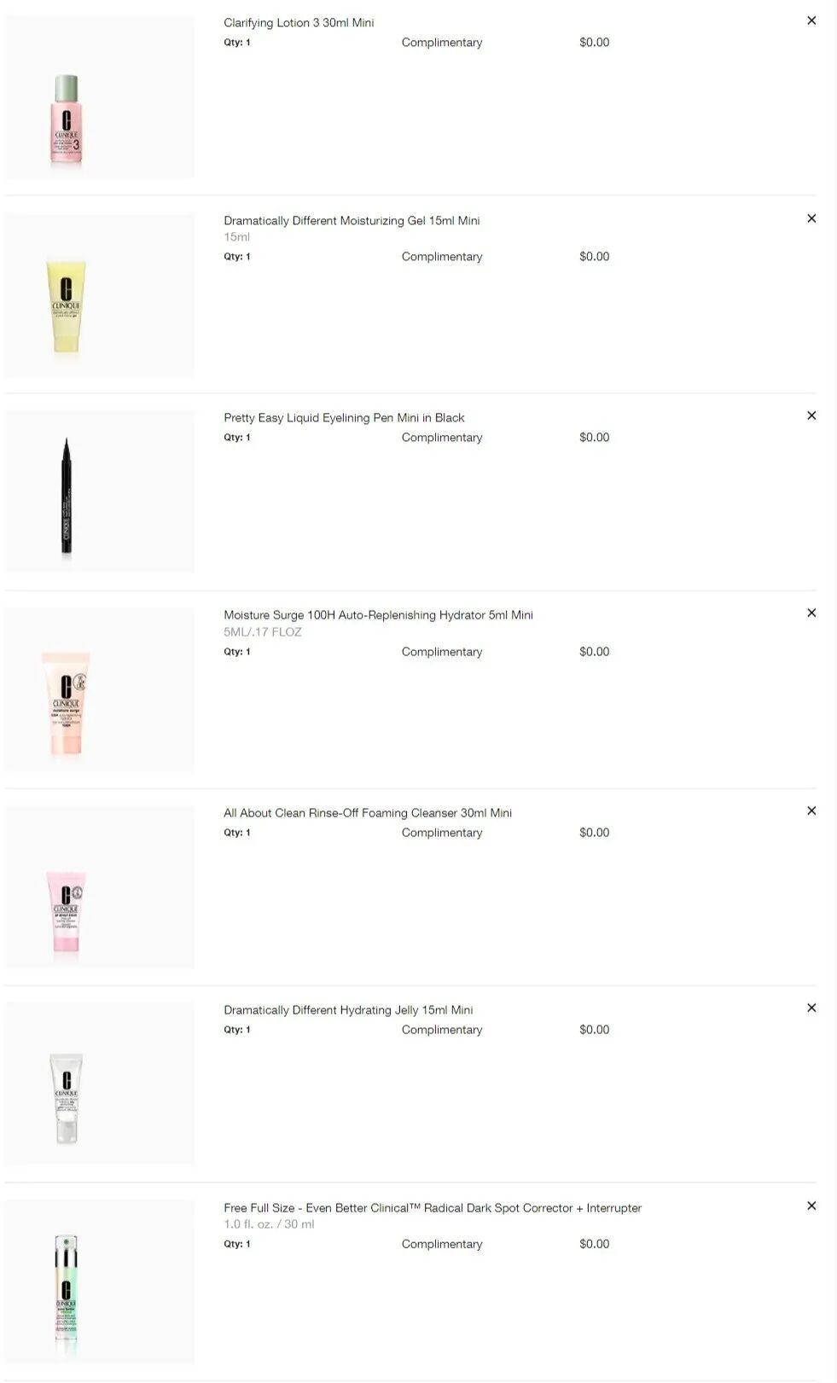
Task: Open pink Foaming Cleanser tube image
Action: click(x=100, y=886)
